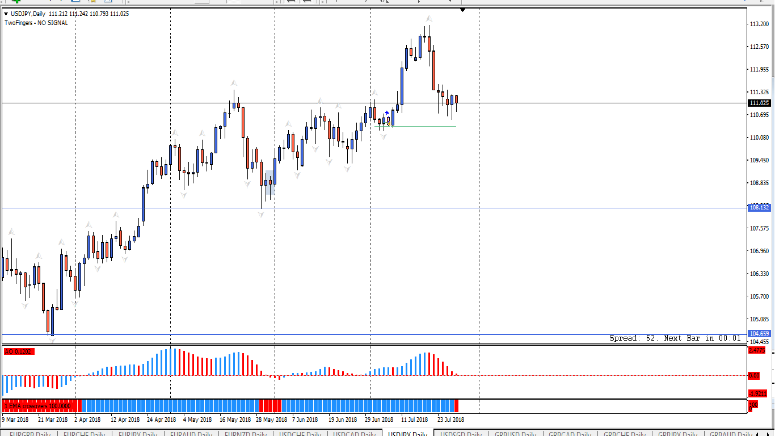
Task: Click the 113.200 price scale value
Action: click(x=759, y=24)
